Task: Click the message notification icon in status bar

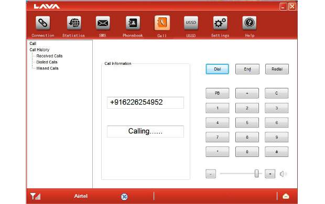Action: point(286,196)
